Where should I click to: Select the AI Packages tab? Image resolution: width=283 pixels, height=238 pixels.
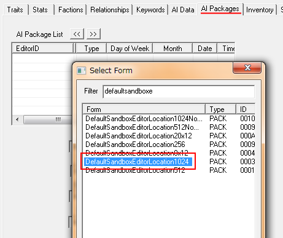tap(220, 9)
